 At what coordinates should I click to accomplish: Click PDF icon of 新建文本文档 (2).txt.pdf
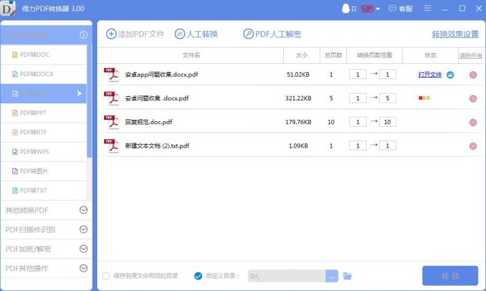click(112, 145)
